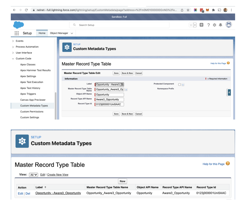Click the Del link in the table row
The width and height of the screenshot is (243, 201).
click(x=28, y=193)
